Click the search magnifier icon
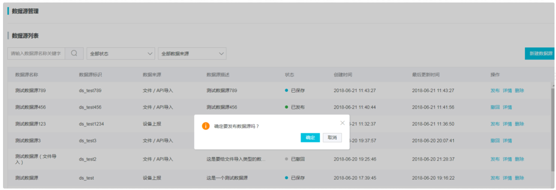Image resolution: width=556 pixels, height=190 pixels. pos(74,53)
